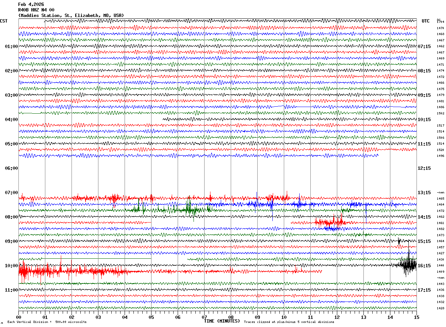
Task: Select the DC offset value 1457
Action: [x=440, y=247]
